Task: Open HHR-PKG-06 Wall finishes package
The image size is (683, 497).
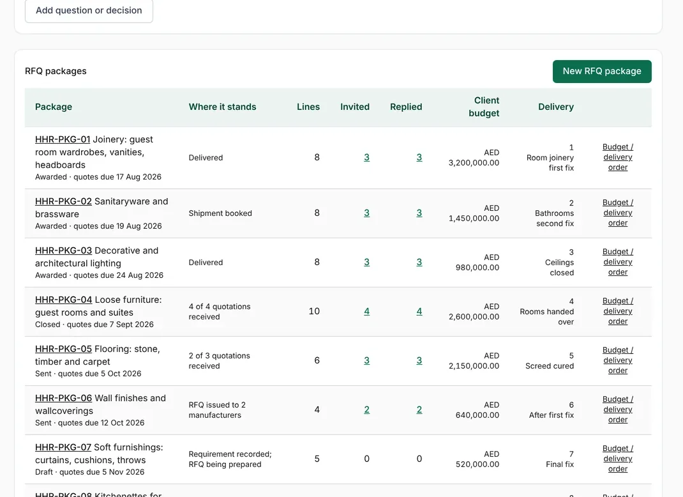Action: click(x=64, y=399)
